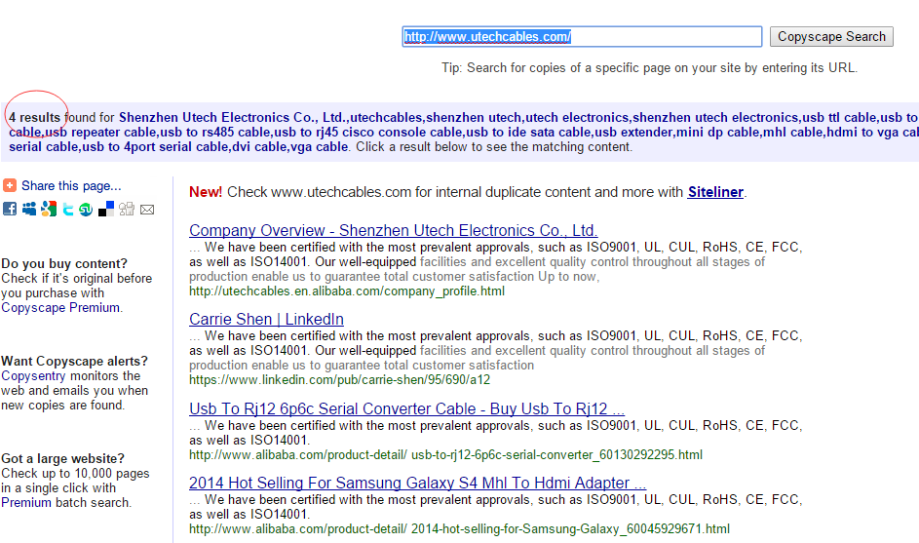Screen dimensions: 919x543
Task: Focus the URL search input field
Action: 582,36
